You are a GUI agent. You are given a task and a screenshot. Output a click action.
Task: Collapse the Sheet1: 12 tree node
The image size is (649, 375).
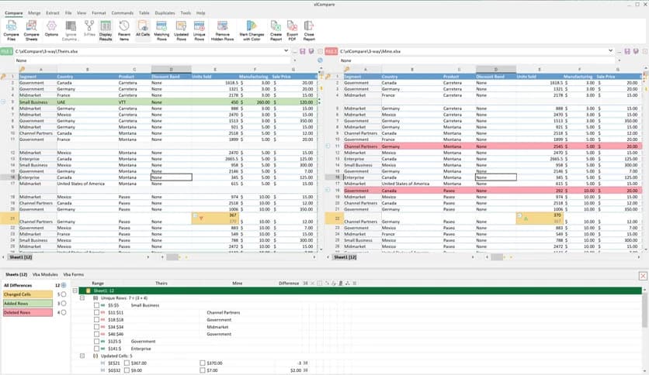[75, 291]
